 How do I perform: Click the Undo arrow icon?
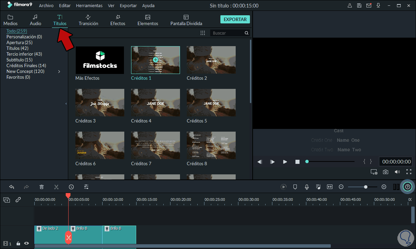pos(11,187)
